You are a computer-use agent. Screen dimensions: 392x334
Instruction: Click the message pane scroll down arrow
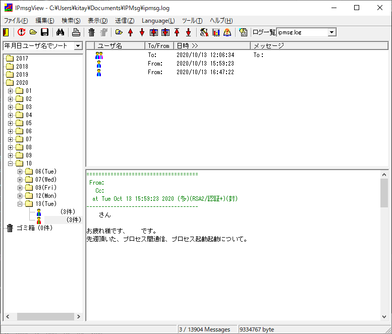pyautogui.click(x=384, y=317)
